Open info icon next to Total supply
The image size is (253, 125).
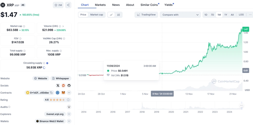pyautogui.click(x=24, y=51)
